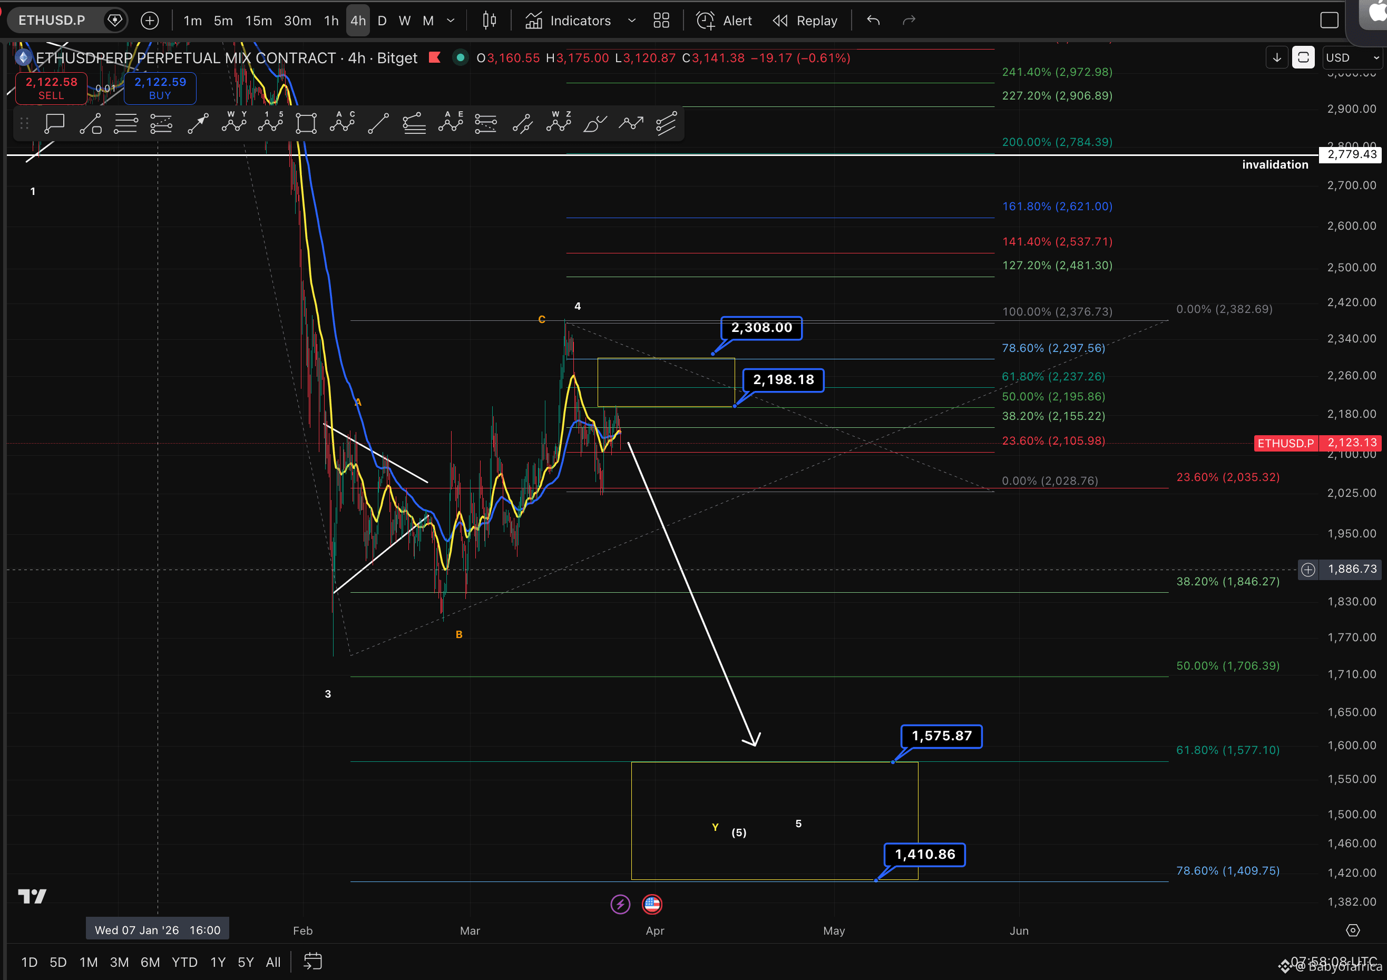This screenshot has width=1387, height=980.
Task: Switch to the Daily (D) timeframe
Action: pyautogui.click(x=382, y=21)
